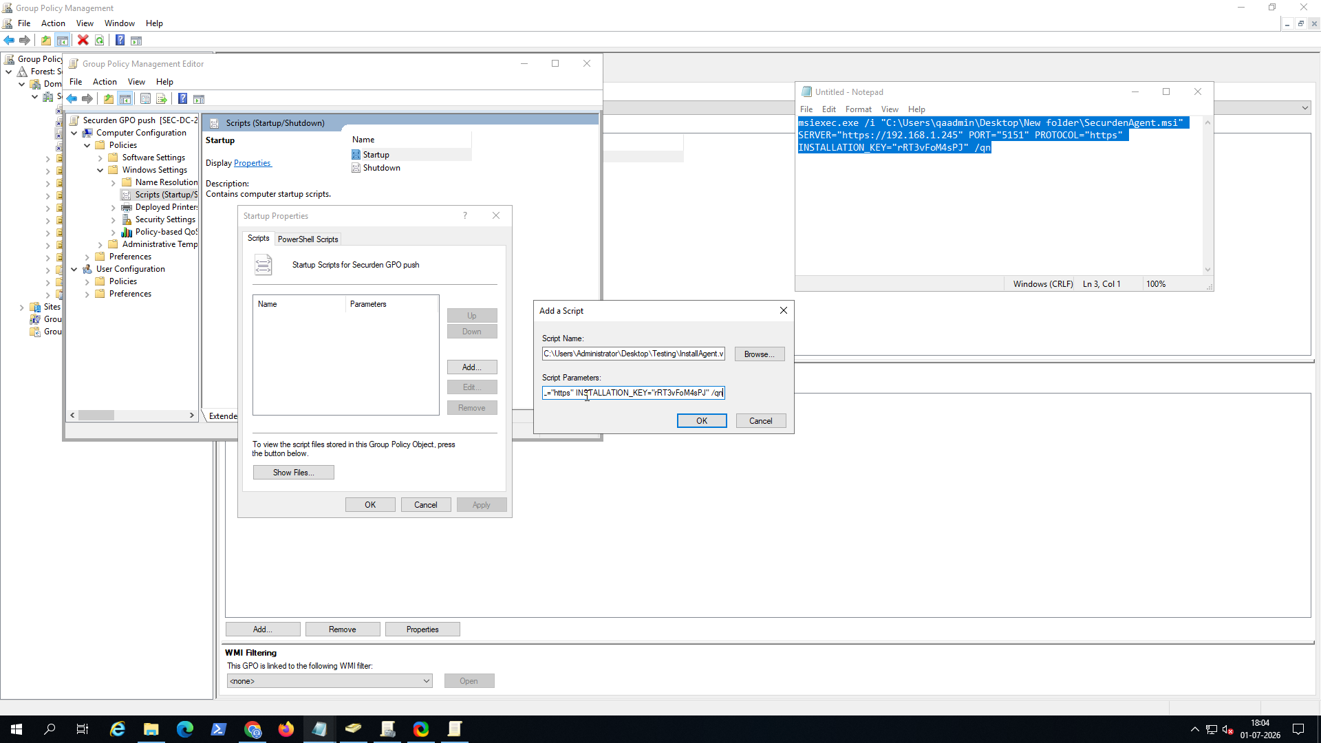Click Properties icon in Editor toolbar
This screenshot has width=1321, height=743.
(145, 99)
